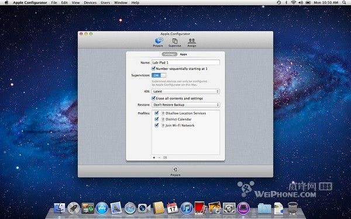Open the Trash in the Dock

point(292,208)
